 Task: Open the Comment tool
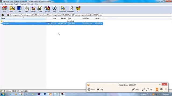click(70, 9)
